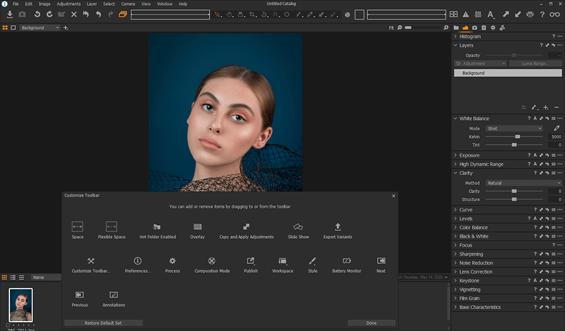The image size is (565, 331).
Task: Click the Export Variants item in dialog
Action: tap(338, 230)
